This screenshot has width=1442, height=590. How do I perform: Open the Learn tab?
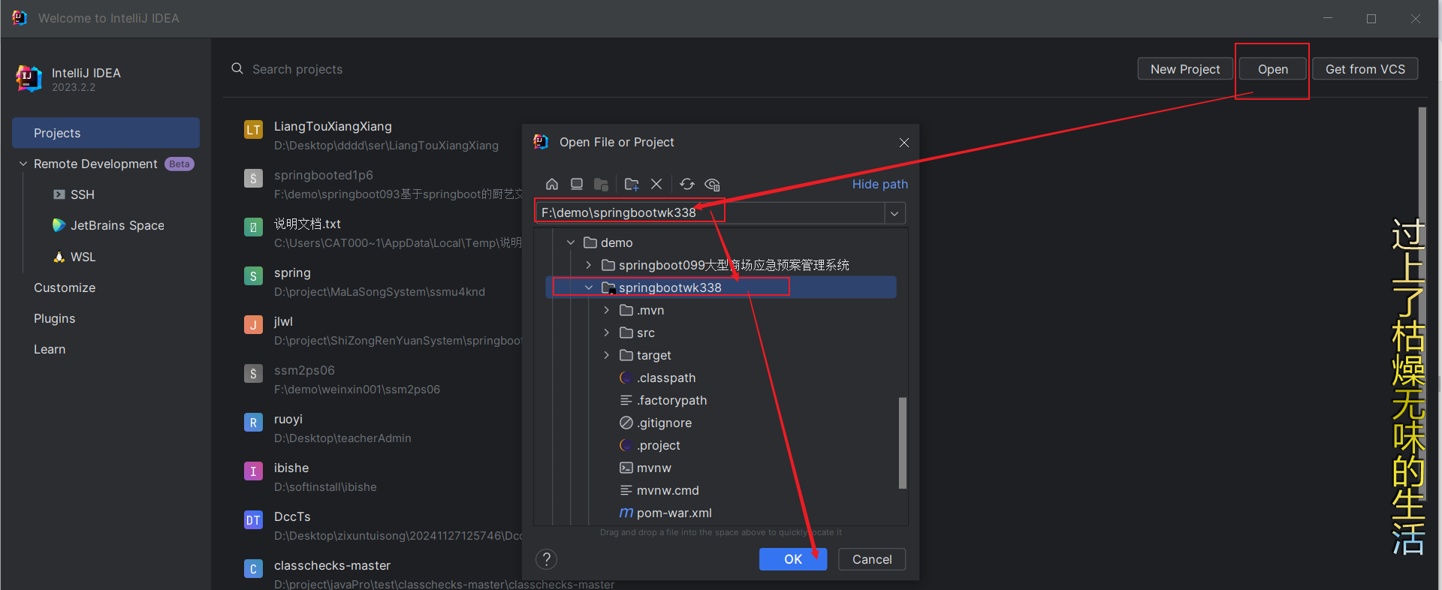50,349
